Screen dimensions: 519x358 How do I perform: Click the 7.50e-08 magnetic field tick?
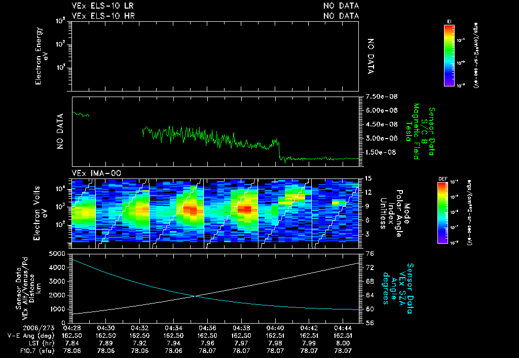382,97
